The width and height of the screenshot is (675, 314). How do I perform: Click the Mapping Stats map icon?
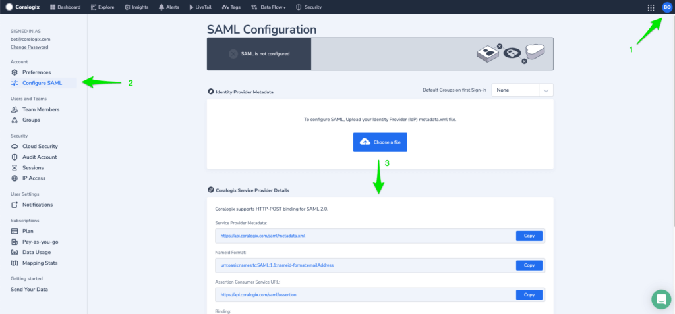click(15, 263)
